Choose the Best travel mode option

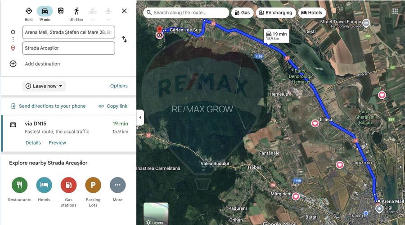29,11
